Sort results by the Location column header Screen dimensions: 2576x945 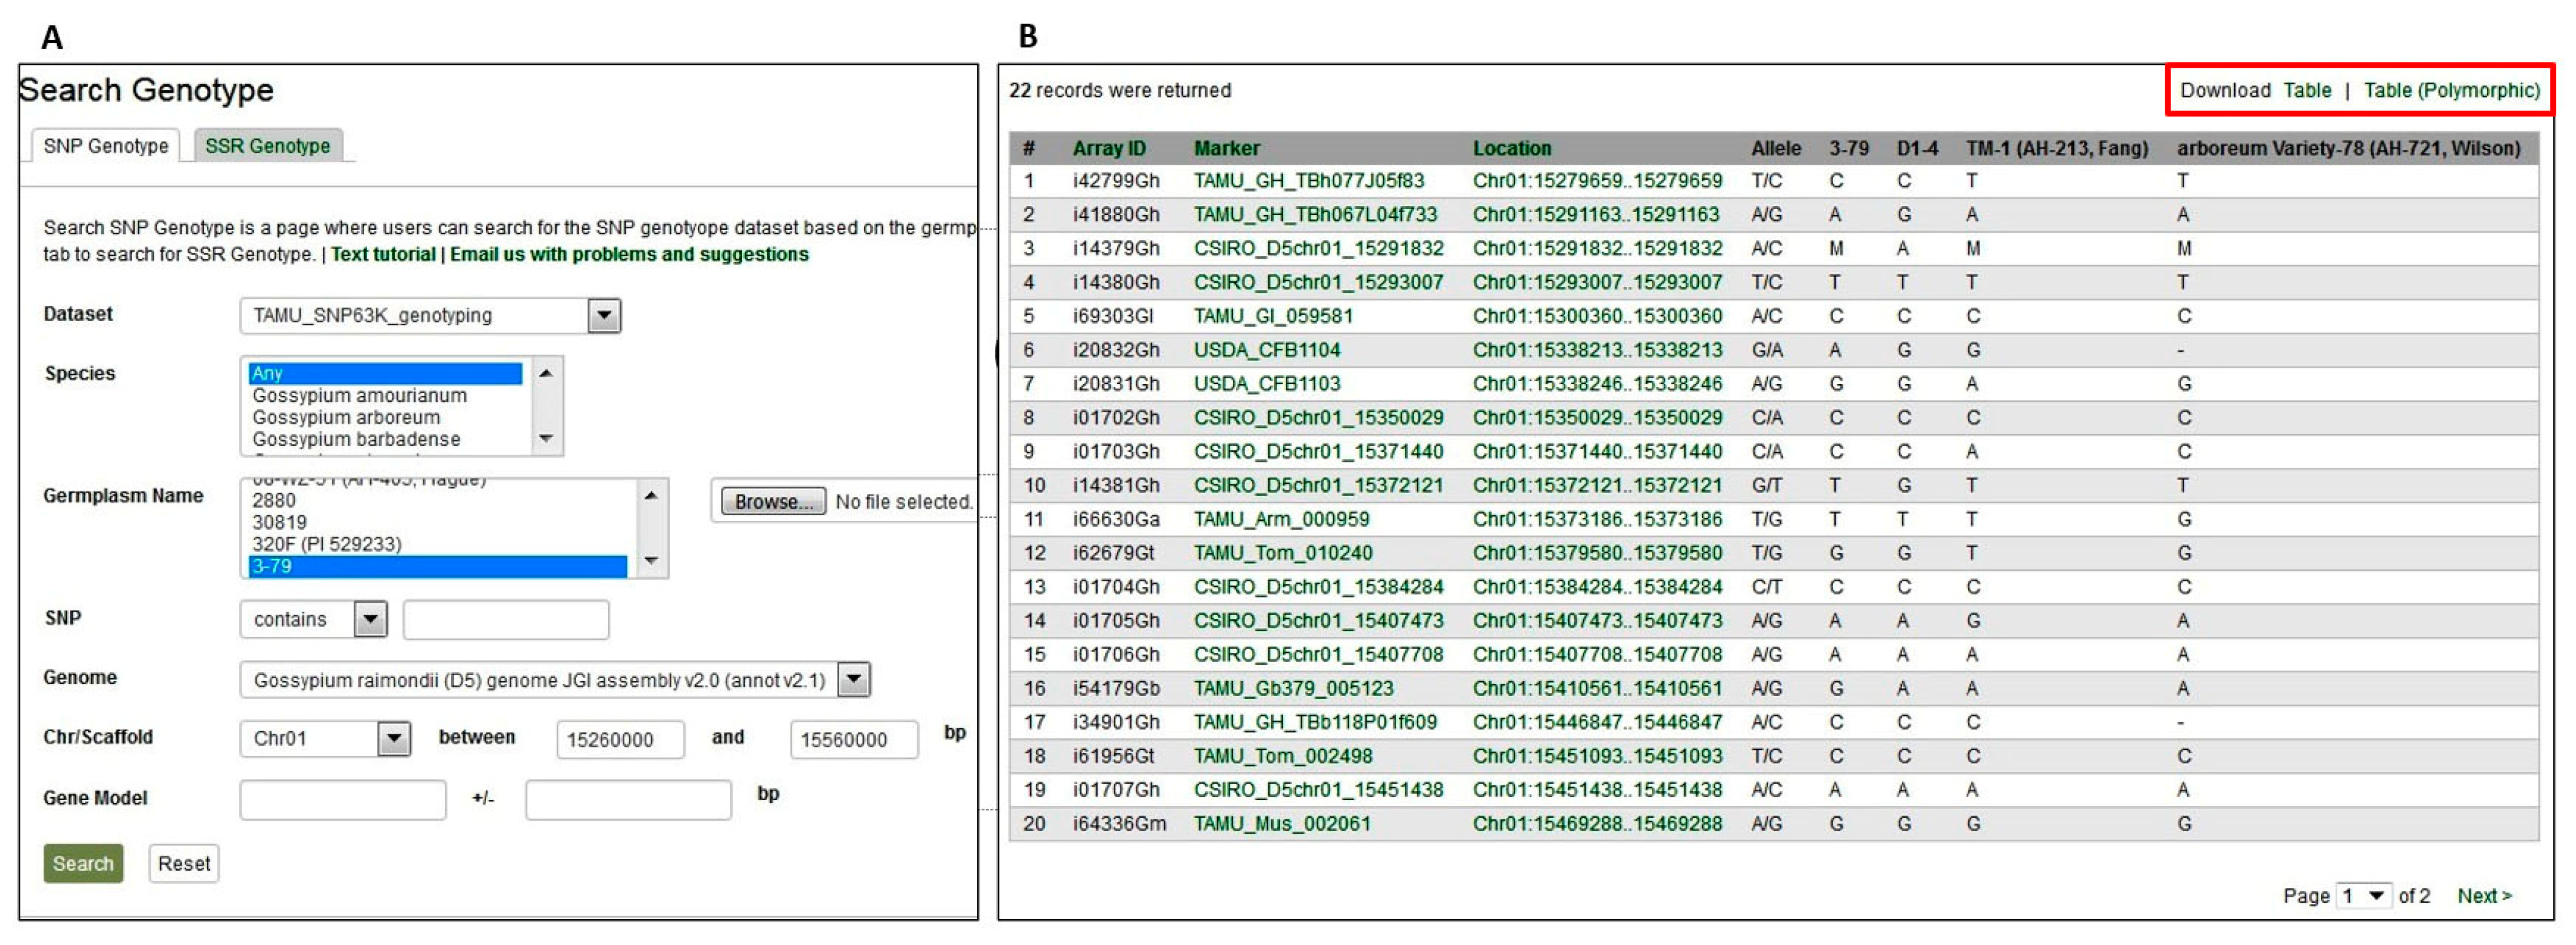[1511, 149]
